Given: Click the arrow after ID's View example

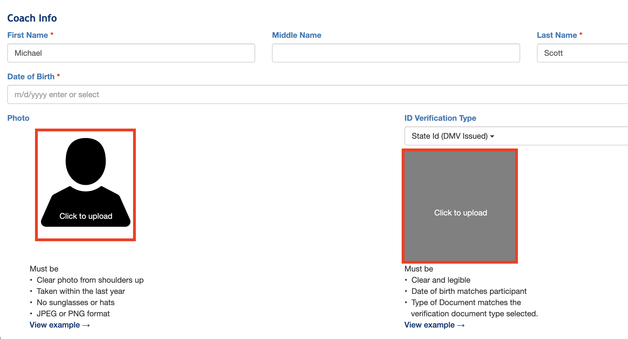Looking at the screenshot, I should tap(461, 325).
